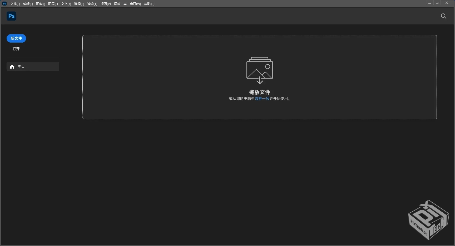This screenshot has width=455, height=246.
Task: Open the 编辑(E) menu
Action: coord(28,4)
